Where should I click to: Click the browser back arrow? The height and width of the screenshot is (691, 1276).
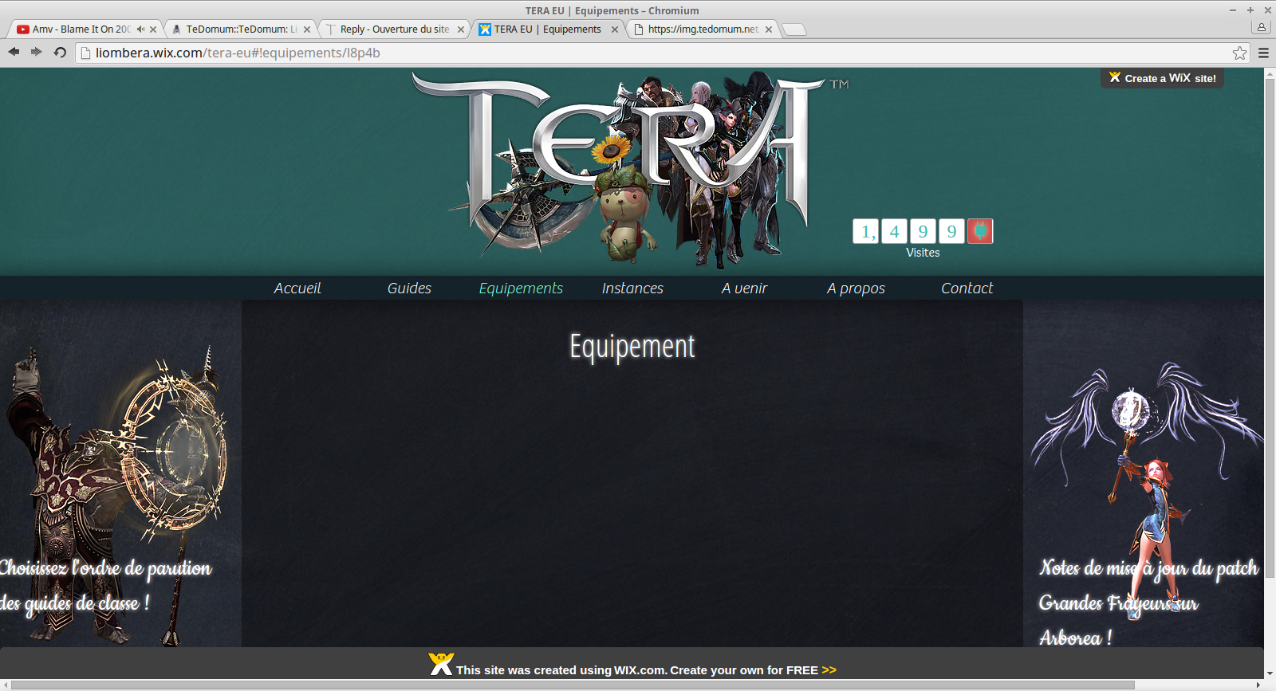coord(14,52)
